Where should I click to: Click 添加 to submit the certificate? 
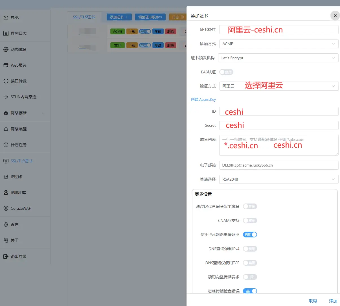tap(333, 301)
